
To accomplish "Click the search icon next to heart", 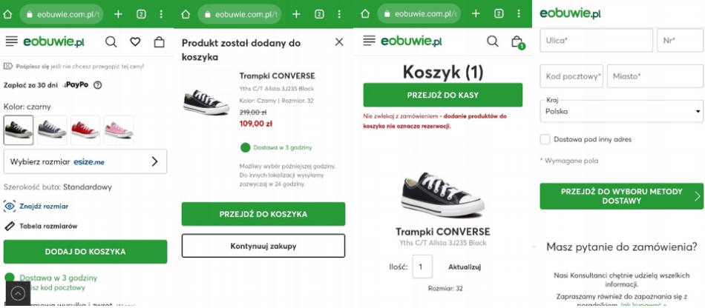I will [x=111, y=42].
